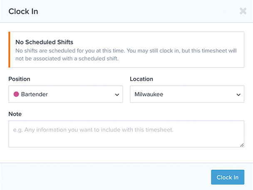
Task: Click the Note field label
Action: pos(15,114)
